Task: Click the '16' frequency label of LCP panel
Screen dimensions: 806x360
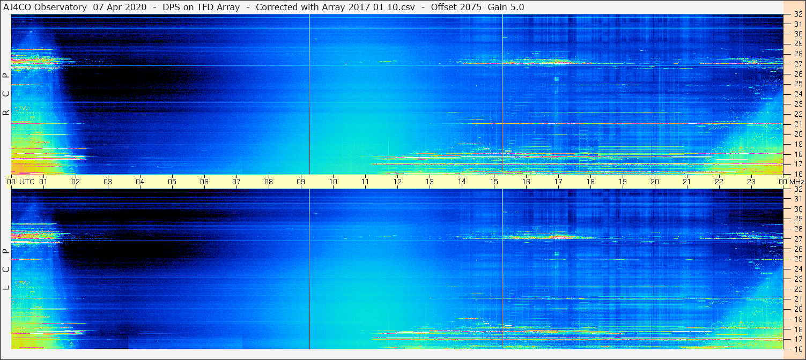Action: pos(797,349)
